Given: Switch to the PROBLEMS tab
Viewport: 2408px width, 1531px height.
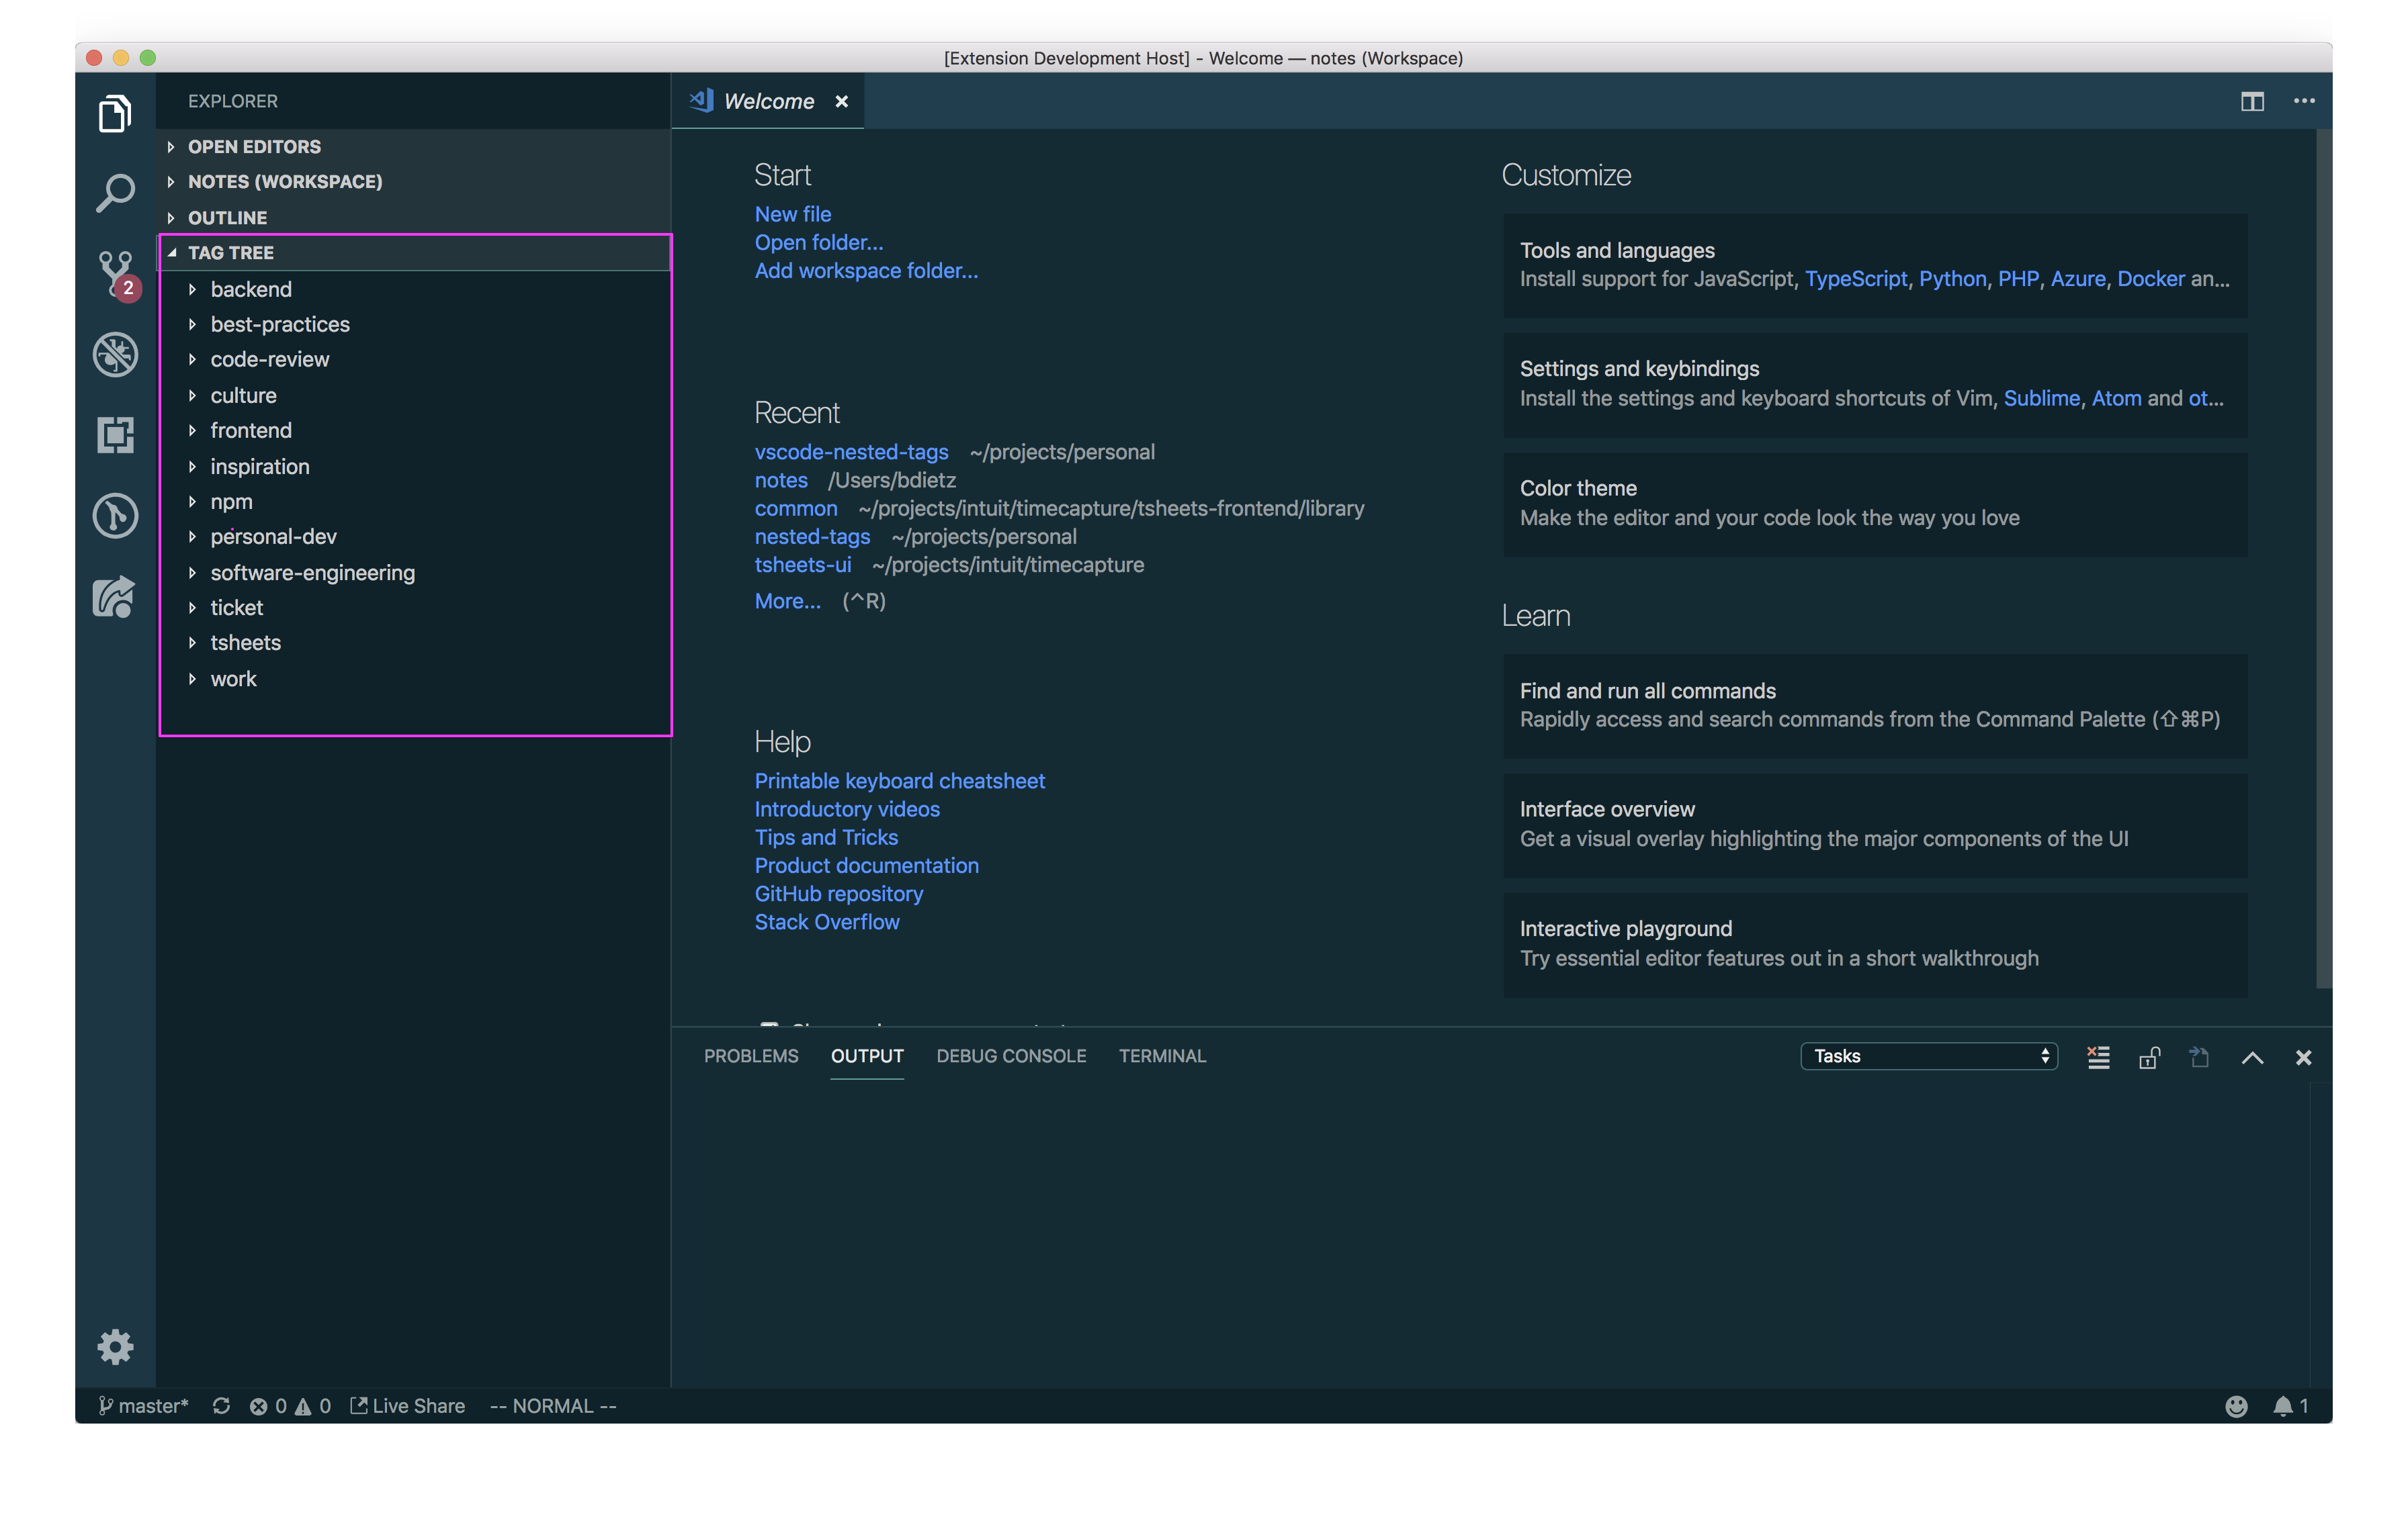Looking at the screenshot, I should (751, 1056).
